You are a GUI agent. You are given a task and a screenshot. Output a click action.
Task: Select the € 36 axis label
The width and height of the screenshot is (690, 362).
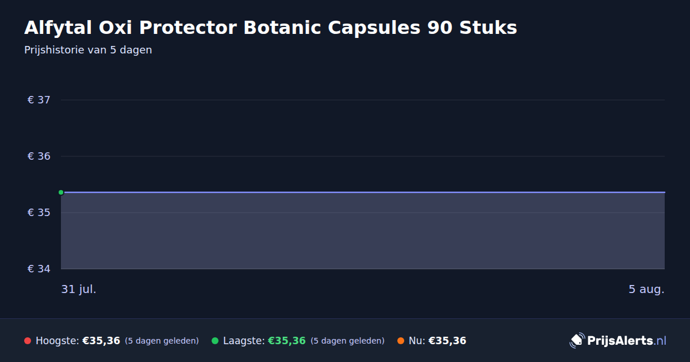(39, 156)
